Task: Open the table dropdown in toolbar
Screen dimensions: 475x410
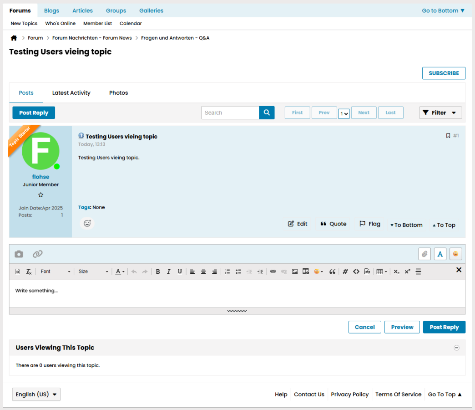Action: 381,272
